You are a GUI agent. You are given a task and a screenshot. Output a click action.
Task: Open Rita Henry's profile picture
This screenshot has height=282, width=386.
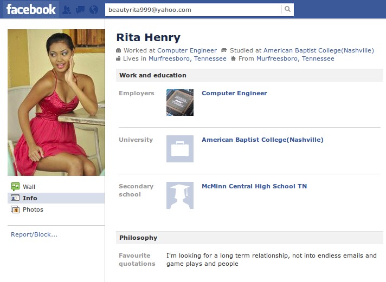(x=56, y=102)
